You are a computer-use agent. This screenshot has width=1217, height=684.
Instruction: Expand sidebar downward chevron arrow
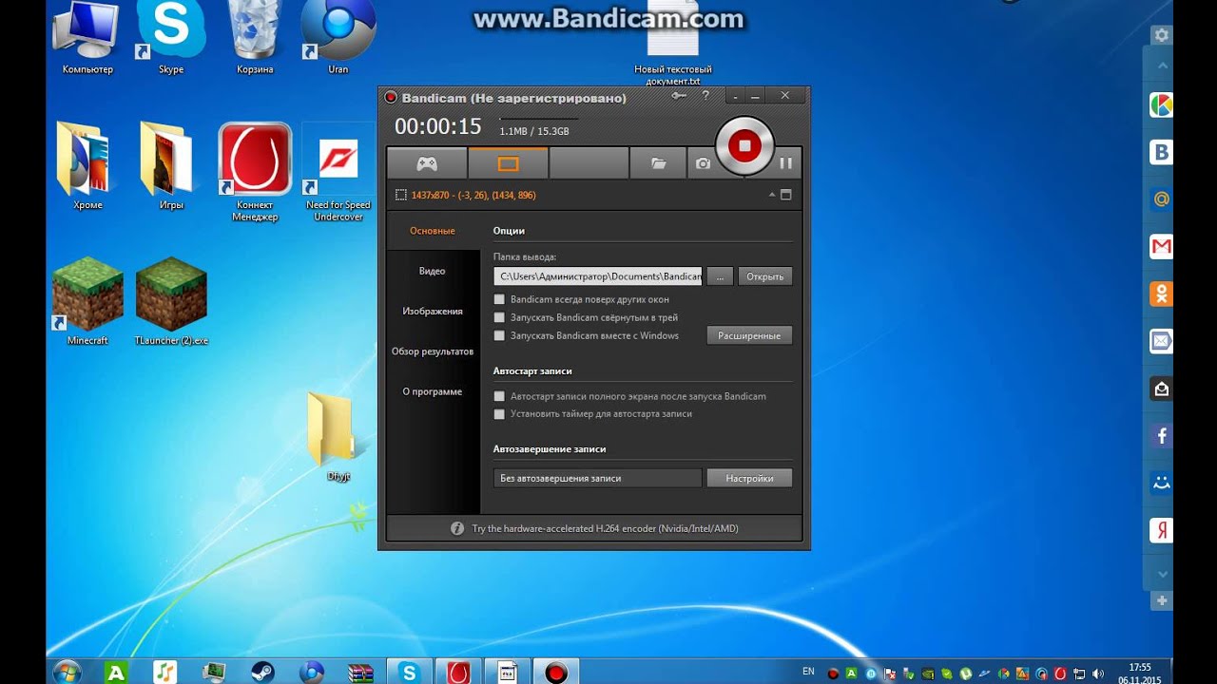click(1161, 574)
